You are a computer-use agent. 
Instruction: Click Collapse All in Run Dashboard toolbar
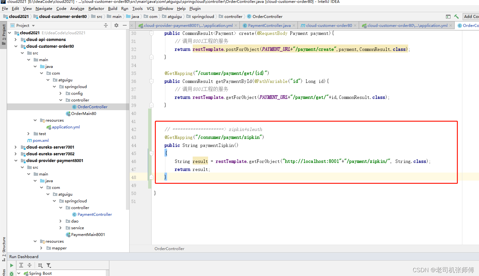pos(29,265)
